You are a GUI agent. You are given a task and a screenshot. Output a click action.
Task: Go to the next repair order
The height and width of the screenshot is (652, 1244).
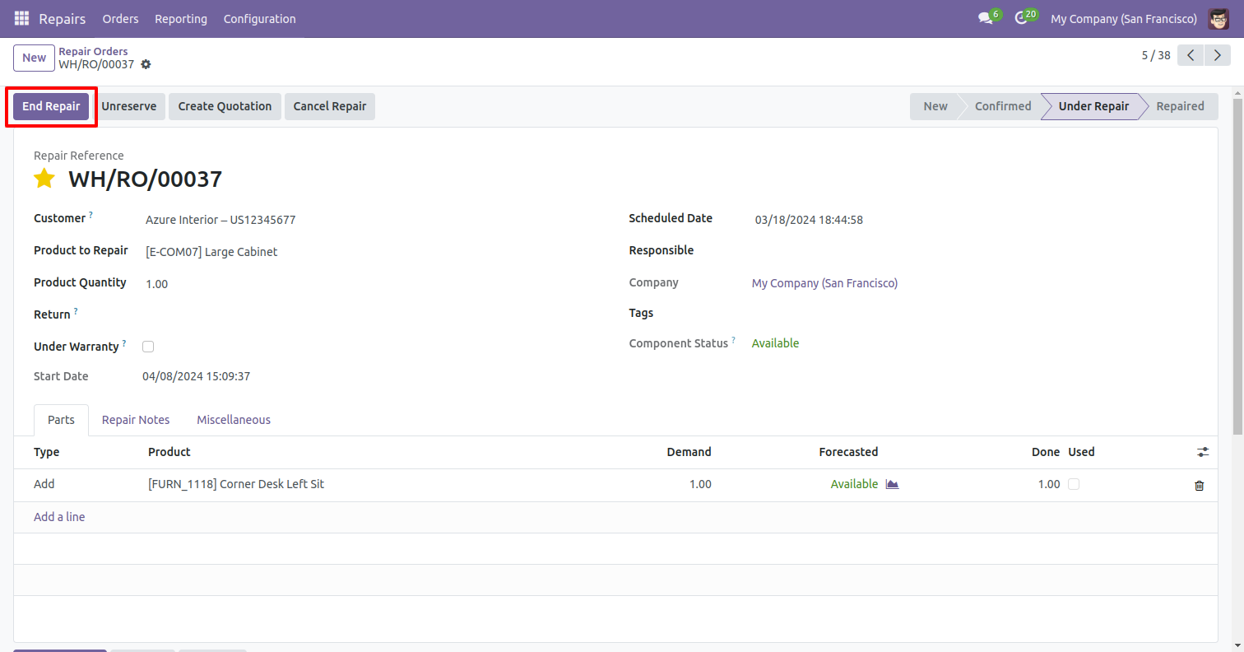1217,55
